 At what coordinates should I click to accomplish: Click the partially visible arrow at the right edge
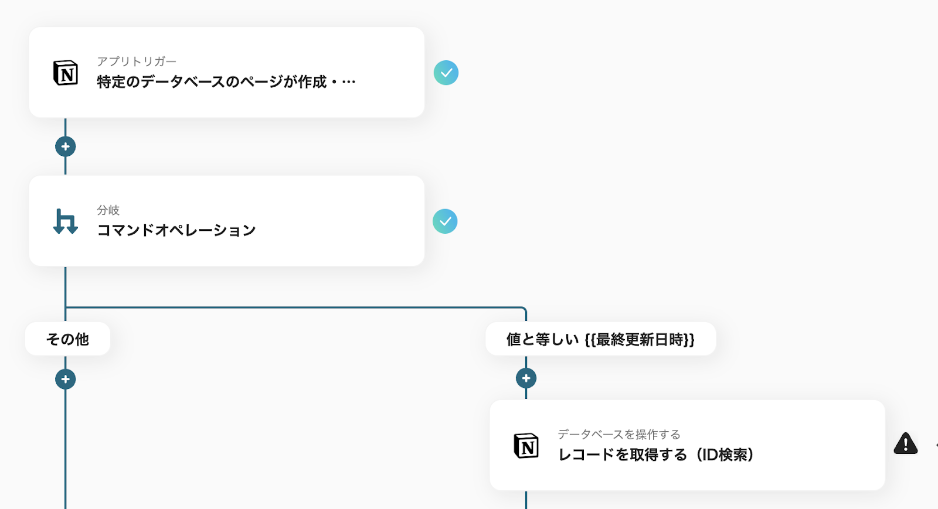pos(936,445)
